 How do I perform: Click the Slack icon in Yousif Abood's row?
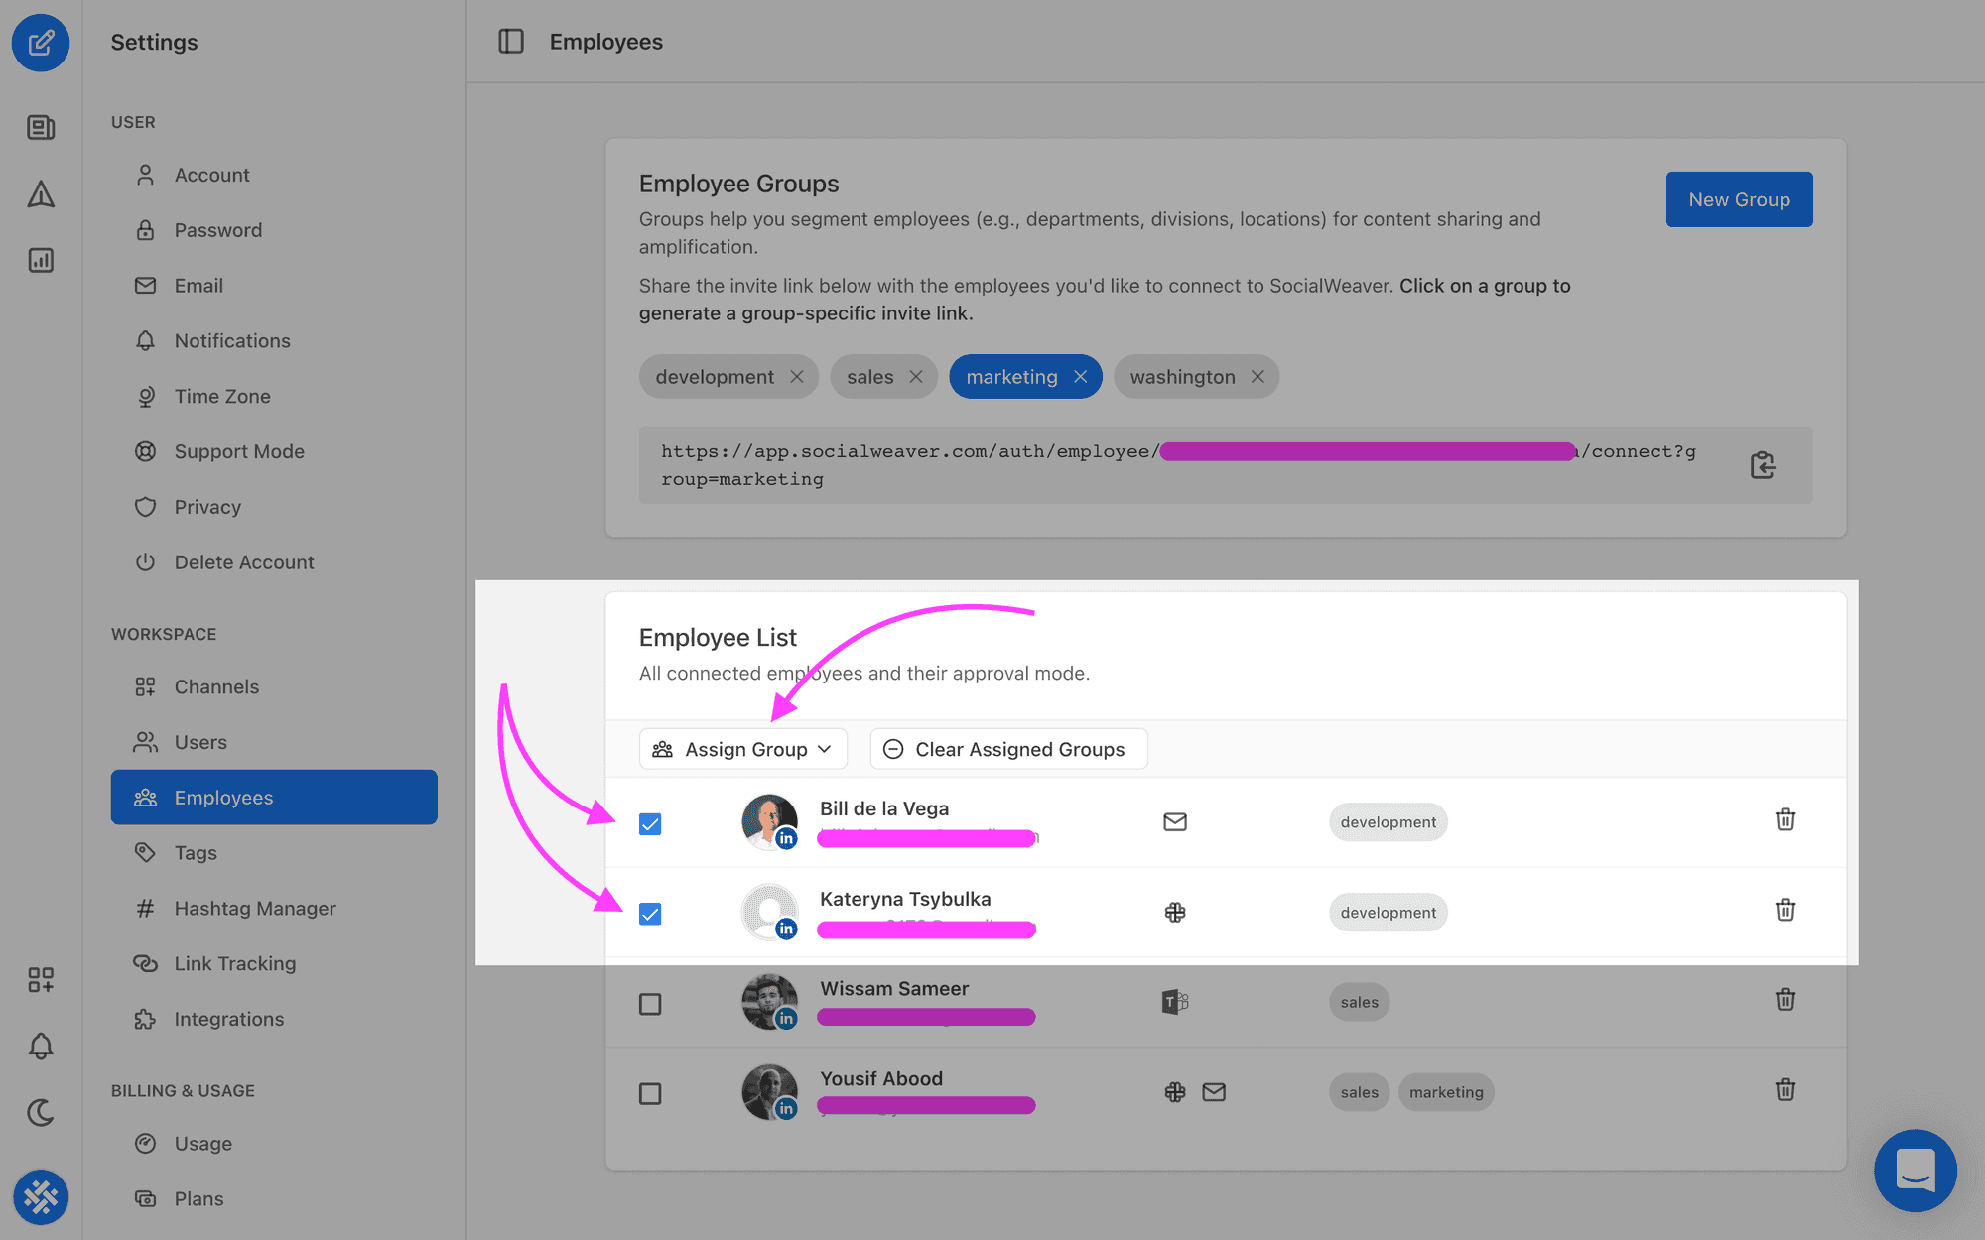point(1175,1092)
